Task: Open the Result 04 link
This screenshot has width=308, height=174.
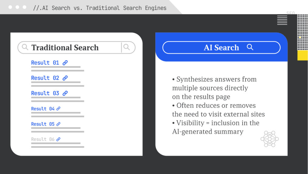Action: [43, 109]
